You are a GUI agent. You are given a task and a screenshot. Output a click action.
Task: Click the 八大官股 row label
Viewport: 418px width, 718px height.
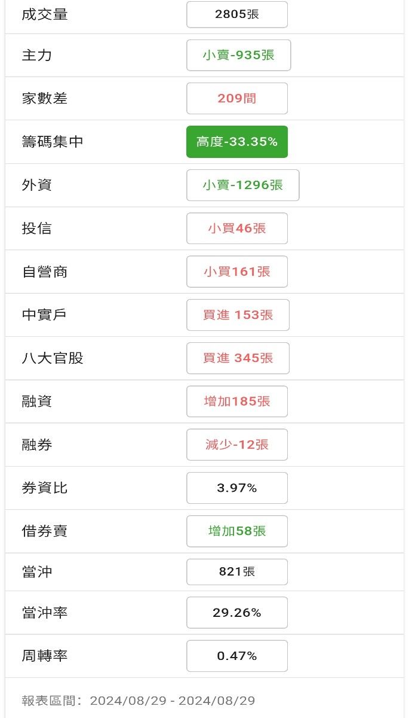click(x=53, y=358)
